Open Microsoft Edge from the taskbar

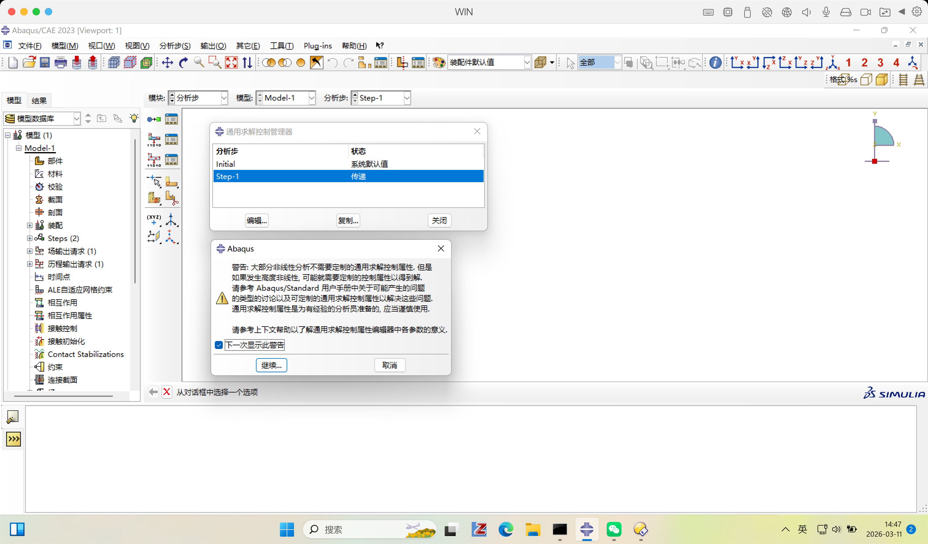[x=506, y=530]
